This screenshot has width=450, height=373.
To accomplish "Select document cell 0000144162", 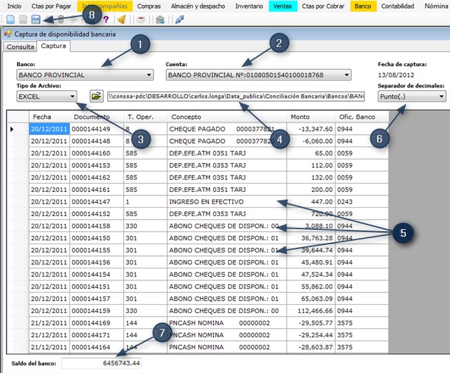I will click(97, 178).
